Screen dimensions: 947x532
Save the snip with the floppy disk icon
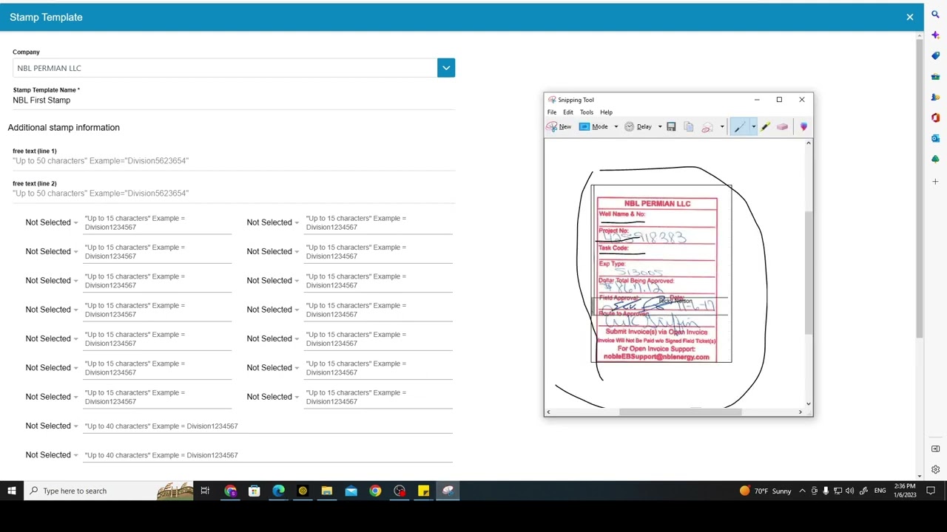pos(671,126)
